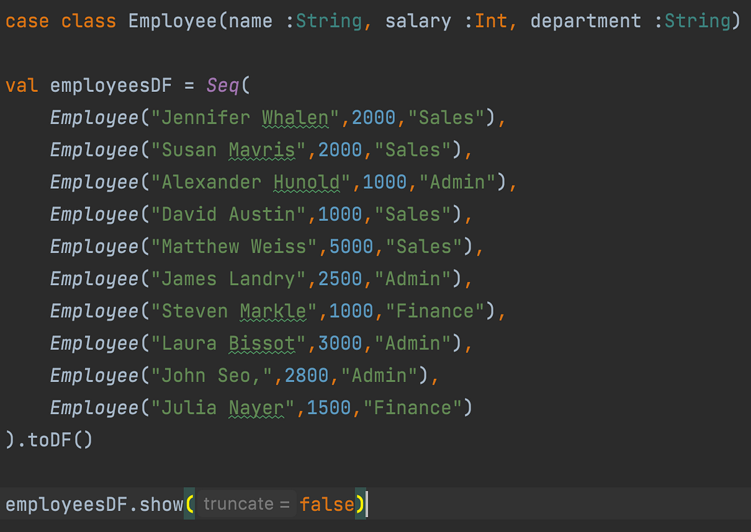Click the salary value 5000 for Matthew Weiss
This screenshot has height=532, width=751.
[351, 246]
